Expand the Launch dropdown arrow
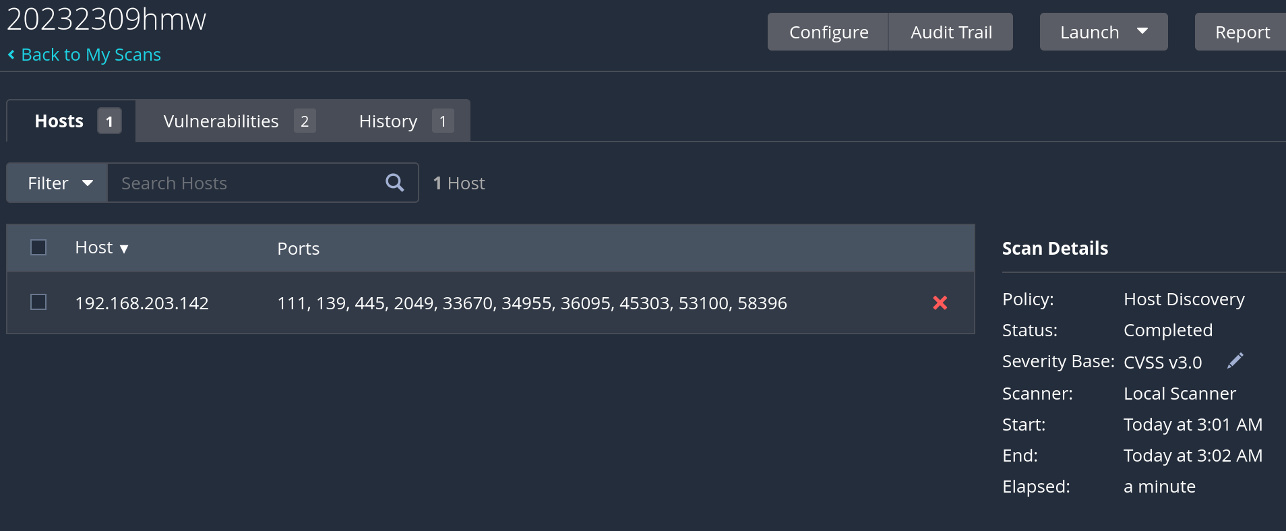1286x531 pixels. (1142, 32)
